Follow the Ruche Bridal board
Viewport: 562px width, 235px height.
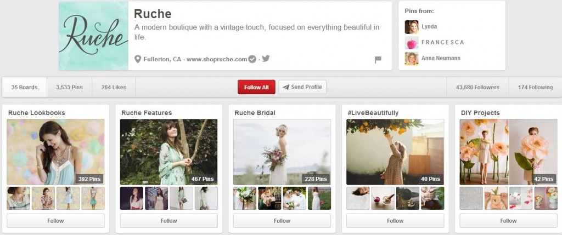[x=282, y=221]
